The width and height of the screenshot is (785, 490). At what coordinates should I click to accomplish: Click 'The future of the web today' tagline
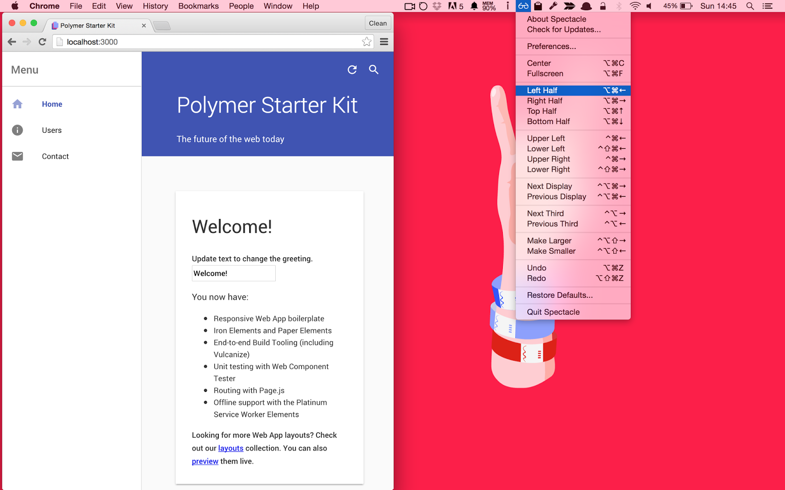(231, 139)
